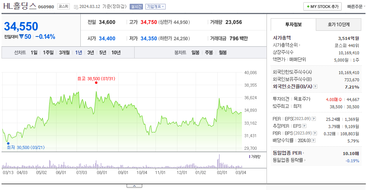This screenshot has width=367, height=190.
Task: Add stock via MY STOCK 추가 button
Action: click(x=323, y=6)
